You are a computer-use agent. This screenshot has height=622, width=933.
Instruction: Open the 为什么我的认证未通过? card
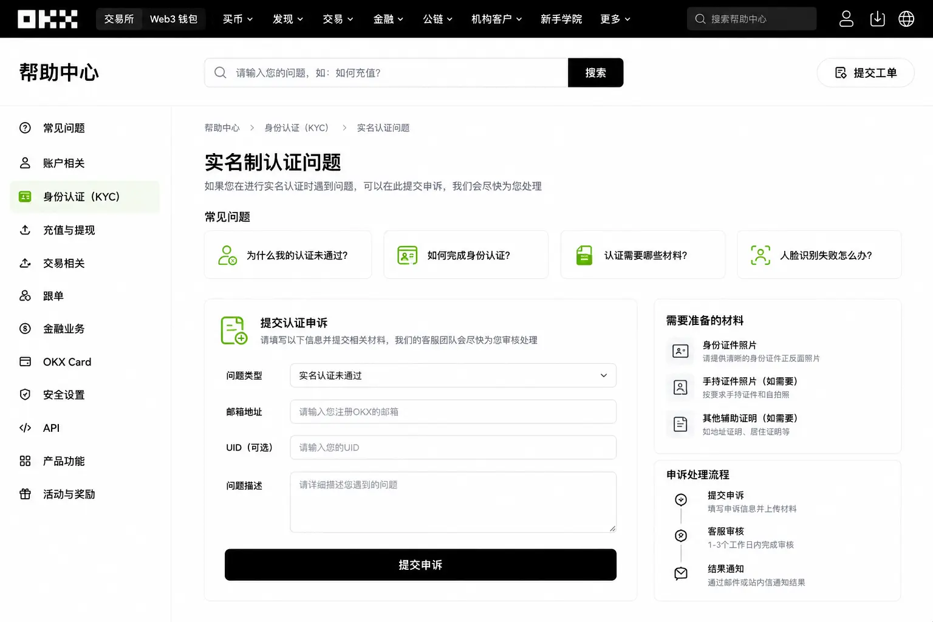tap(288, 255)
